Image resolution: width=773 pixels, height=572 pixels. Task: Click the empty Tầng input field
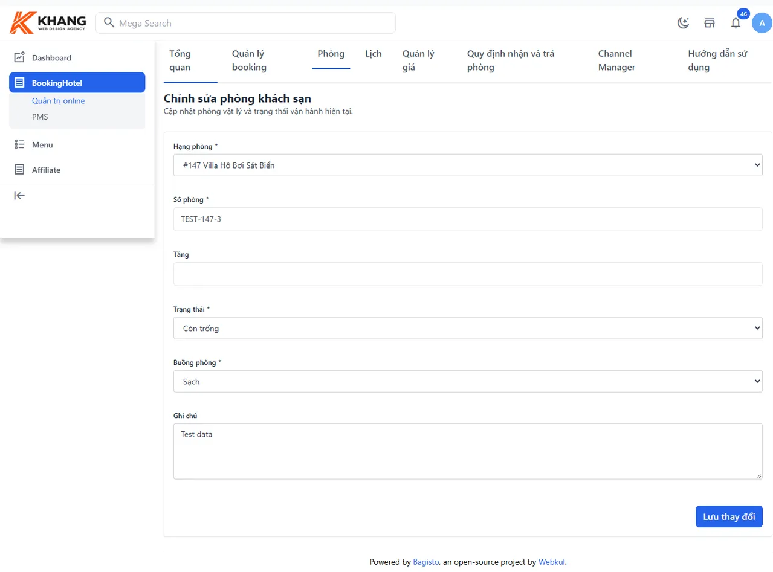point(468,274)
